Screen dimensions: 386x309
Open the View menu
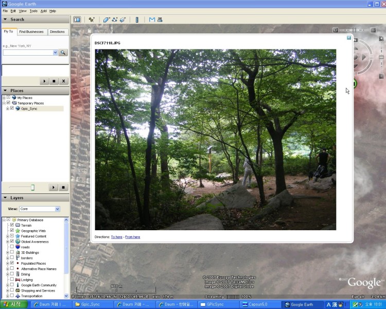[23, 11]
